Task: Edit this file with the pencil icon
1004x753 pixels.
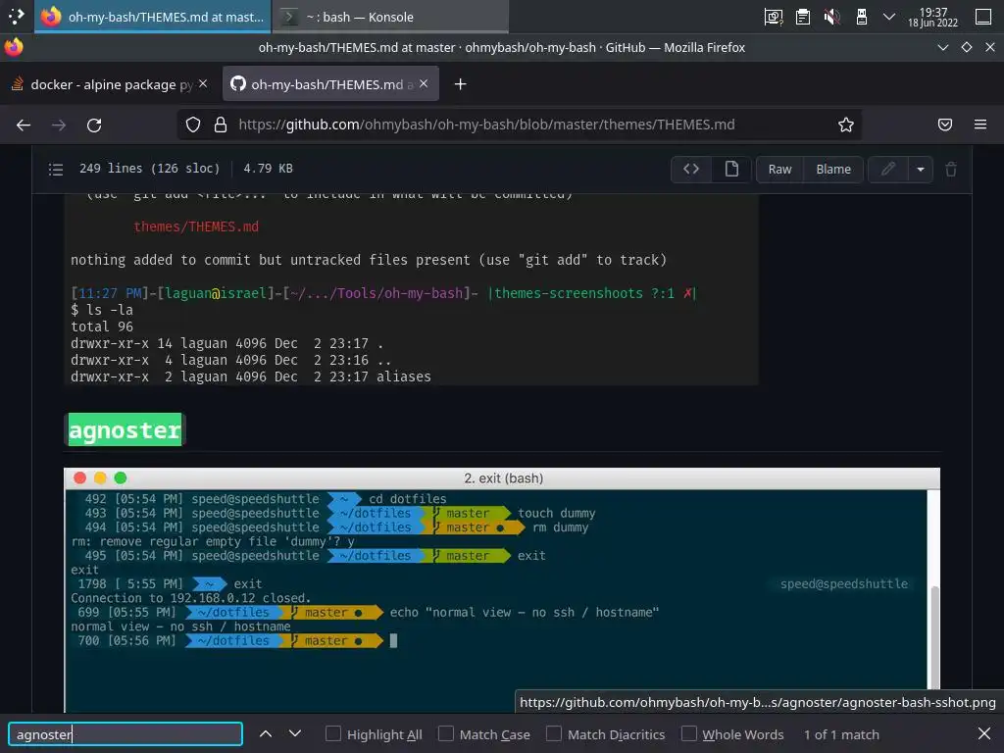Action: pyautogui.click(x=888, y=169)
